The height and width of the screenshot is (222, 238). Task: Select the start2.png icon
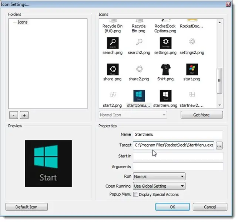(112, 96)
